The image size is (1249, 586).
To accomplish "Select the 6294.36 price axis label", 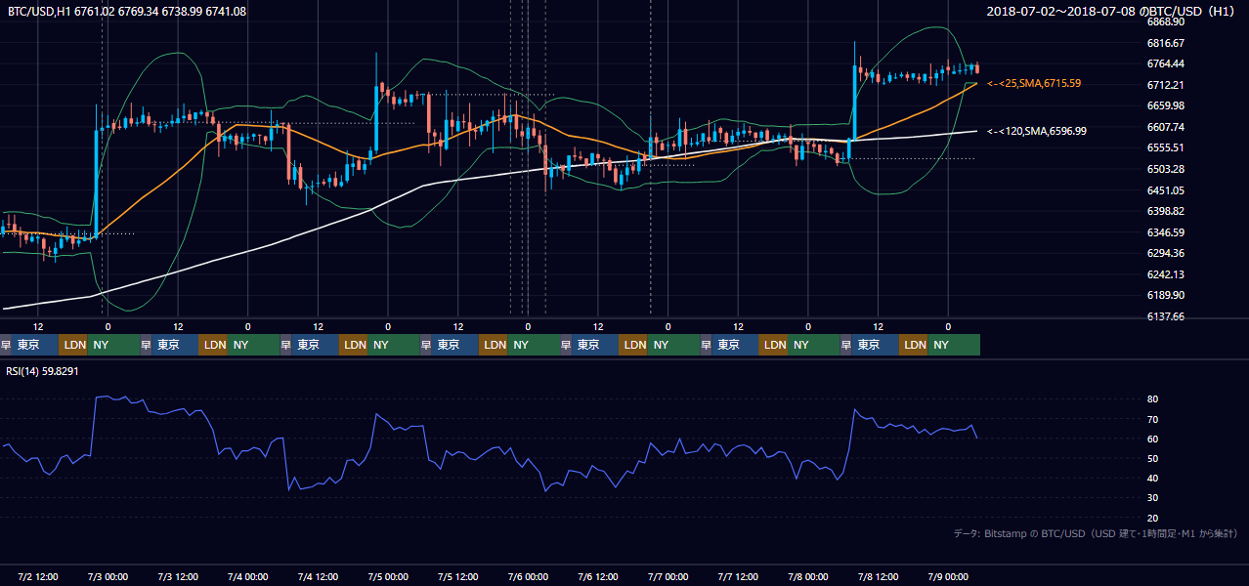I will click(1165, 253).
